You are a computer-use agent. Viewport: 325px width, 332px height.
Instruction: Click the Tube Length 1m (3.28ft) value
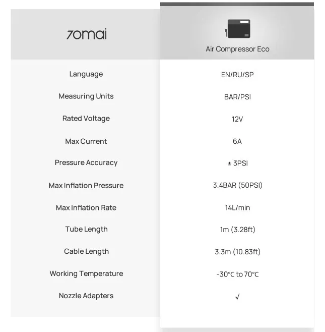(238, 230)
